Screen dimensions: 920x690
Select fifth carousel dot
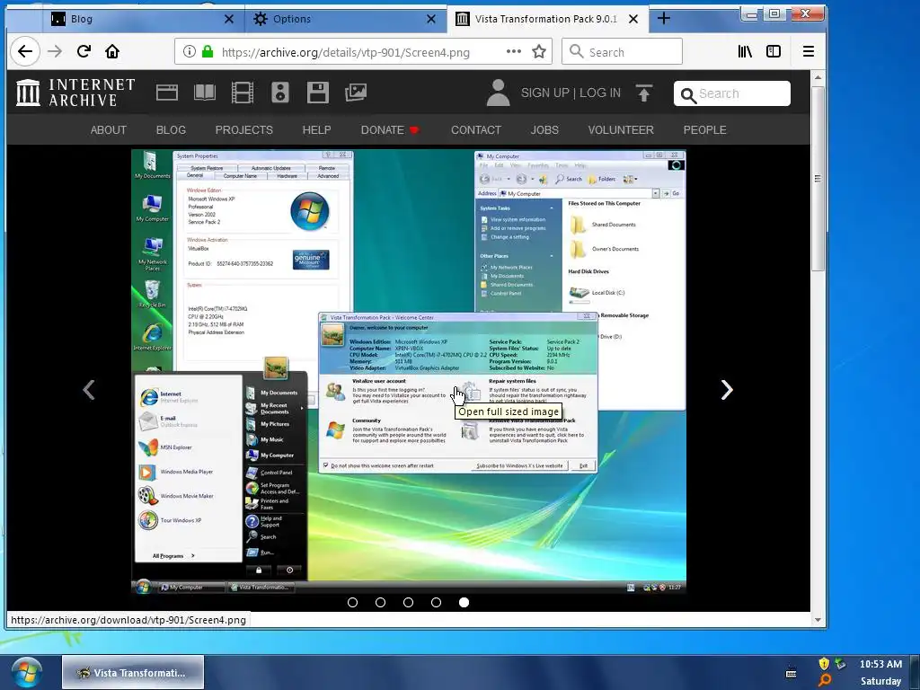(464, 602)
